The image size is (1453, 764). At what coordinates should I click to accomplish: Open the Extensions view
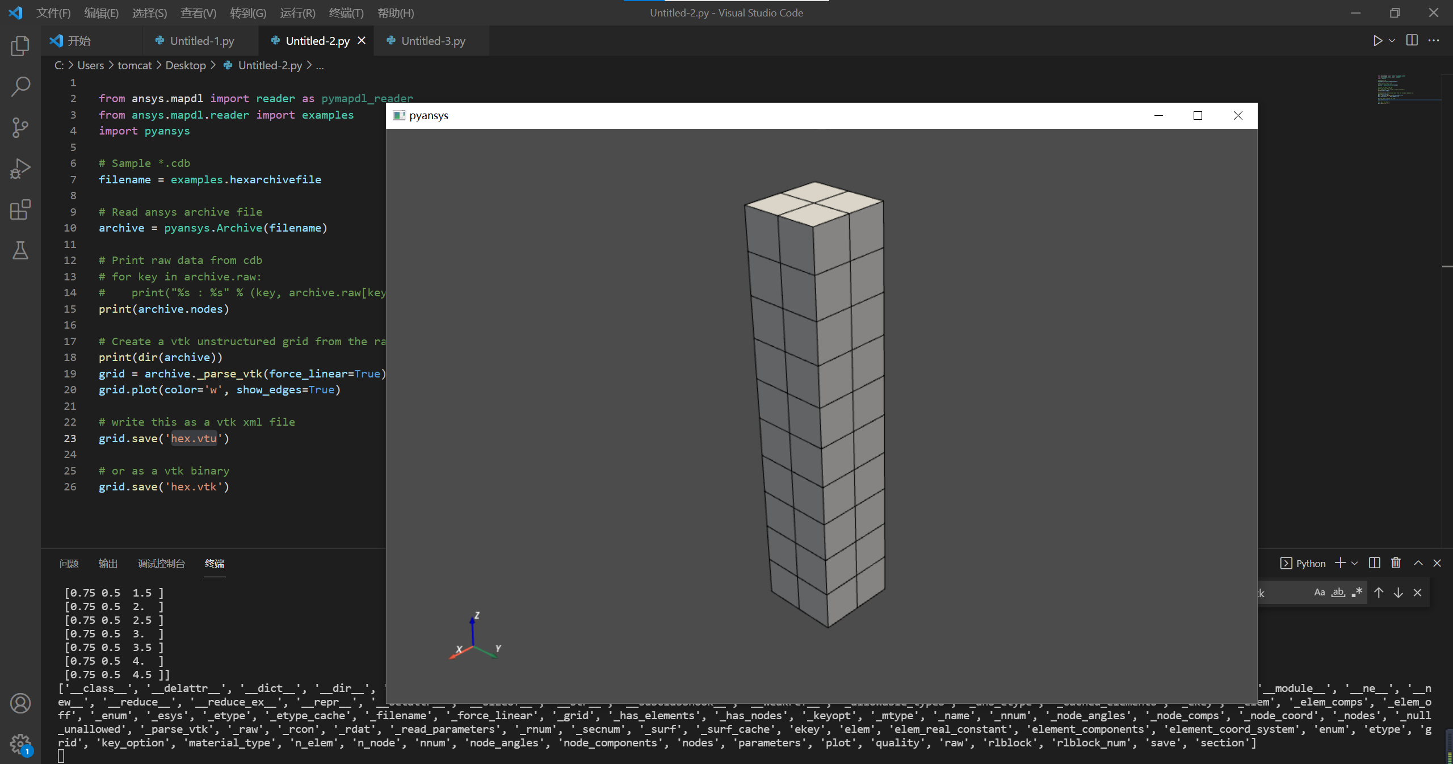pos(20,209)
